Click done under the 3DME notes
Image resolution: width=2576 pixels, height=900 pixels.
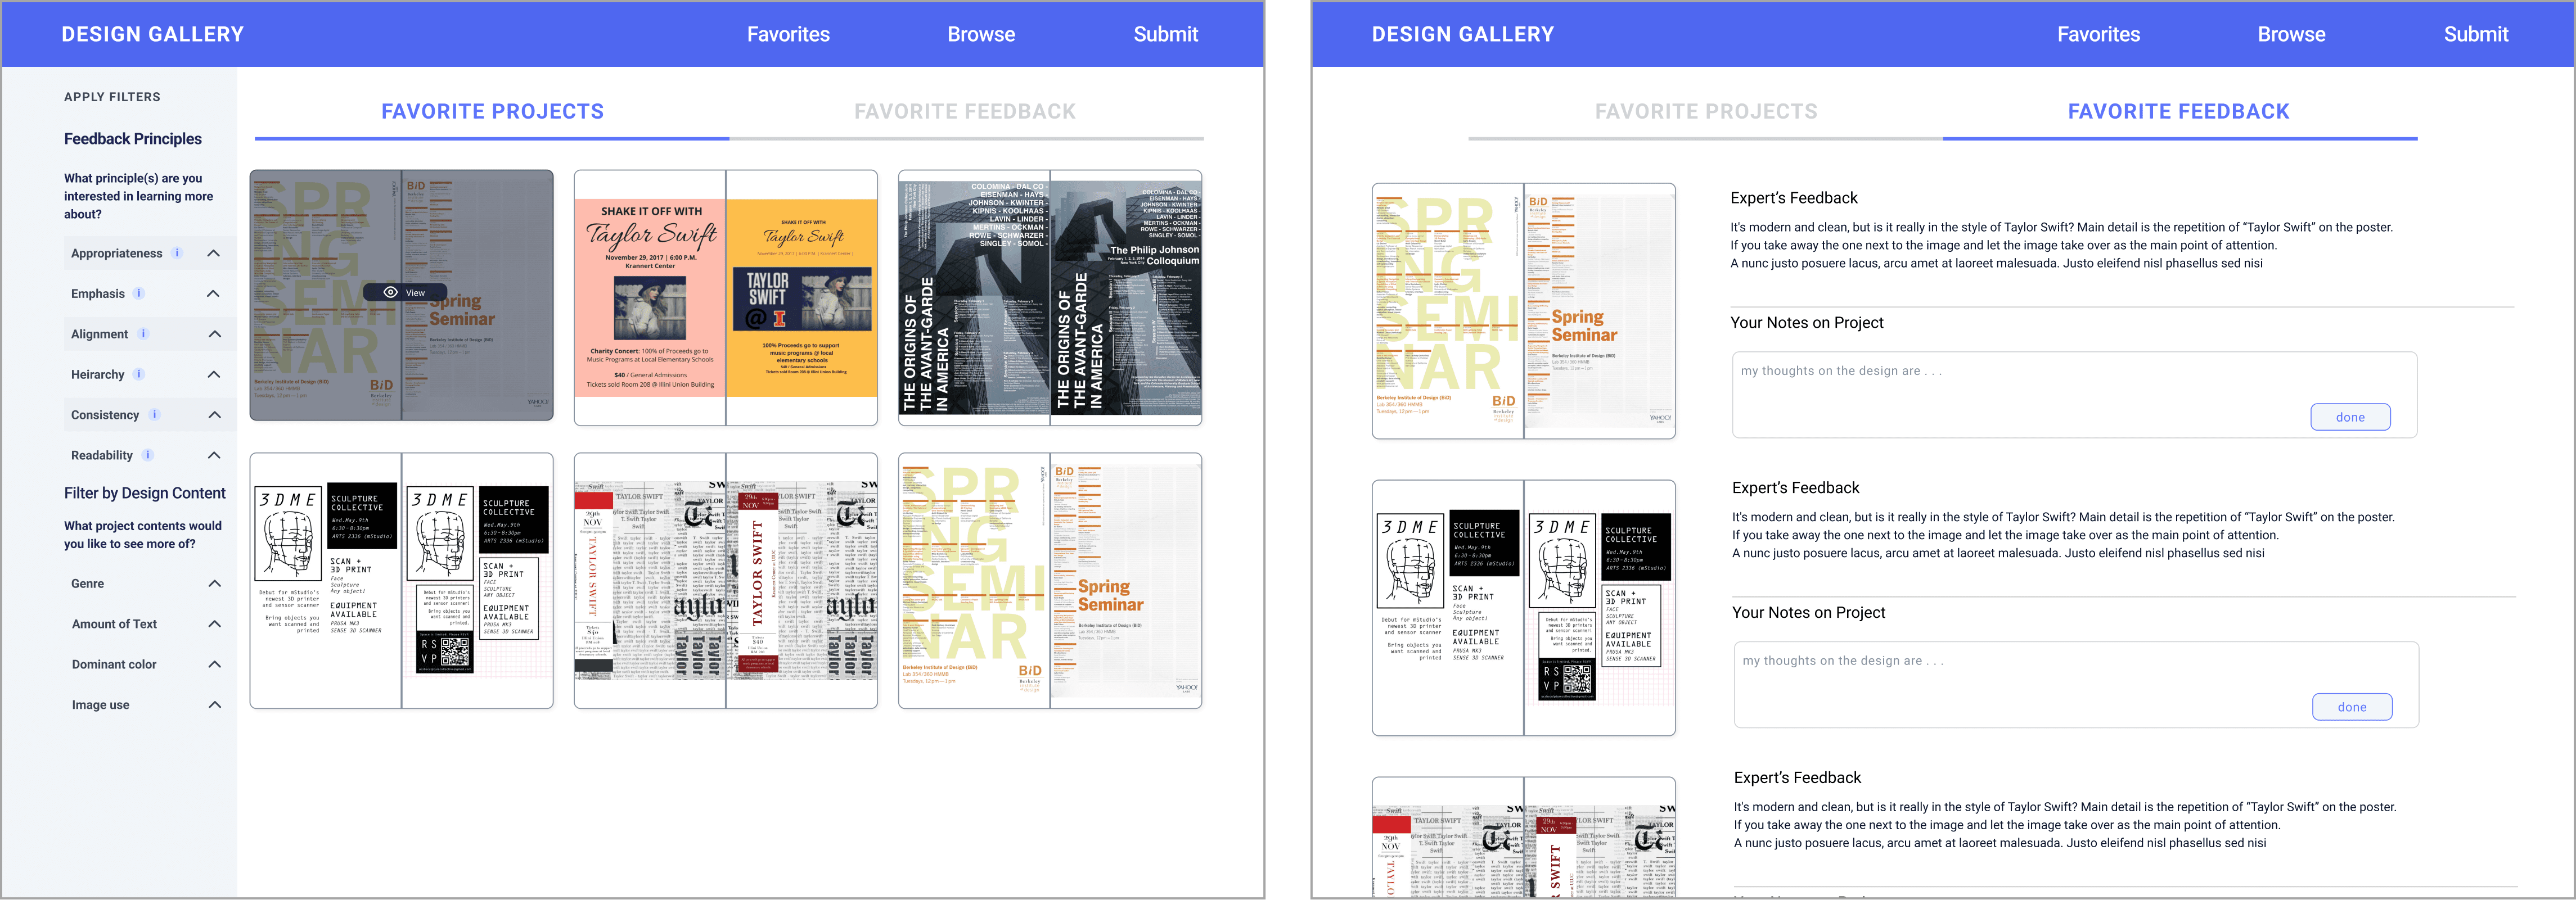[2352, 707]
